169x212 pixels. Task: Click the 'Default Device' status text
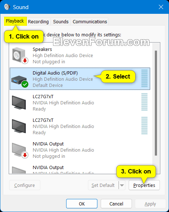[x=48, y=85]
